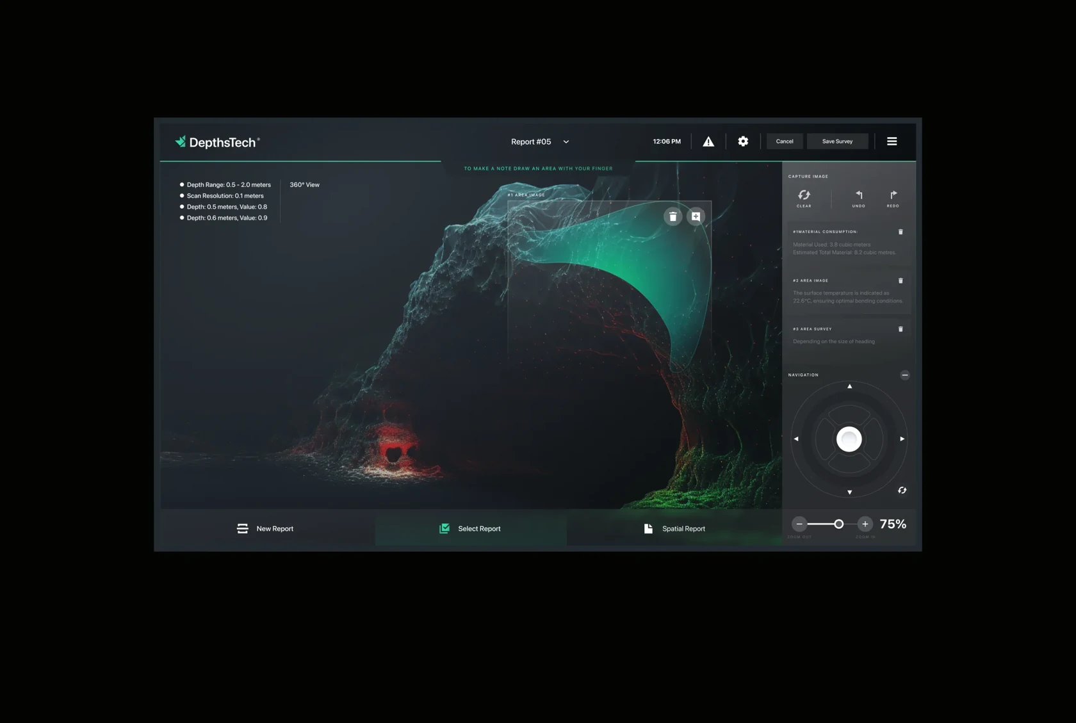1076x723 pixels.
Task: Open the New Report tab
Action: tap(266, 528)
